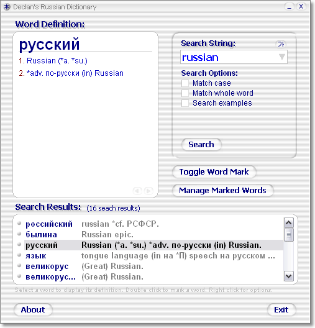
Task: Click the Toggle Word Mark button
Action: [214, 172]
